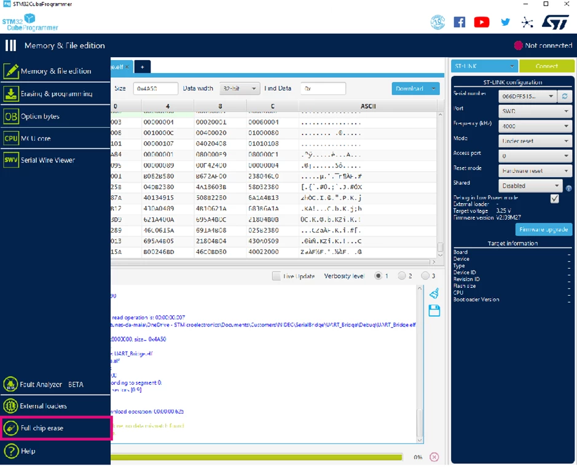577x467 pixels.
Task: Click the Full chip erase icon
Action: tap(10, 428)
